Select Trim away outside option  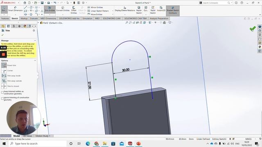click(4, 81)
